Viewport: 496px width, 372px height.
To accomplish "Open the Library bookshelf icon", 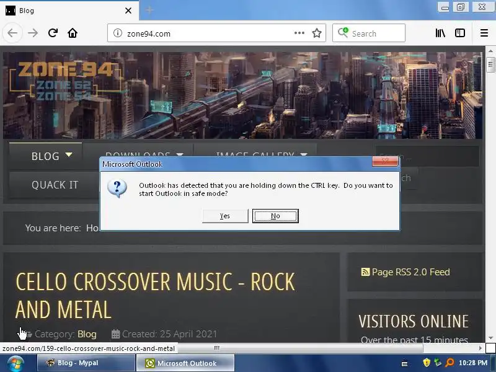I will pos(440,33).
